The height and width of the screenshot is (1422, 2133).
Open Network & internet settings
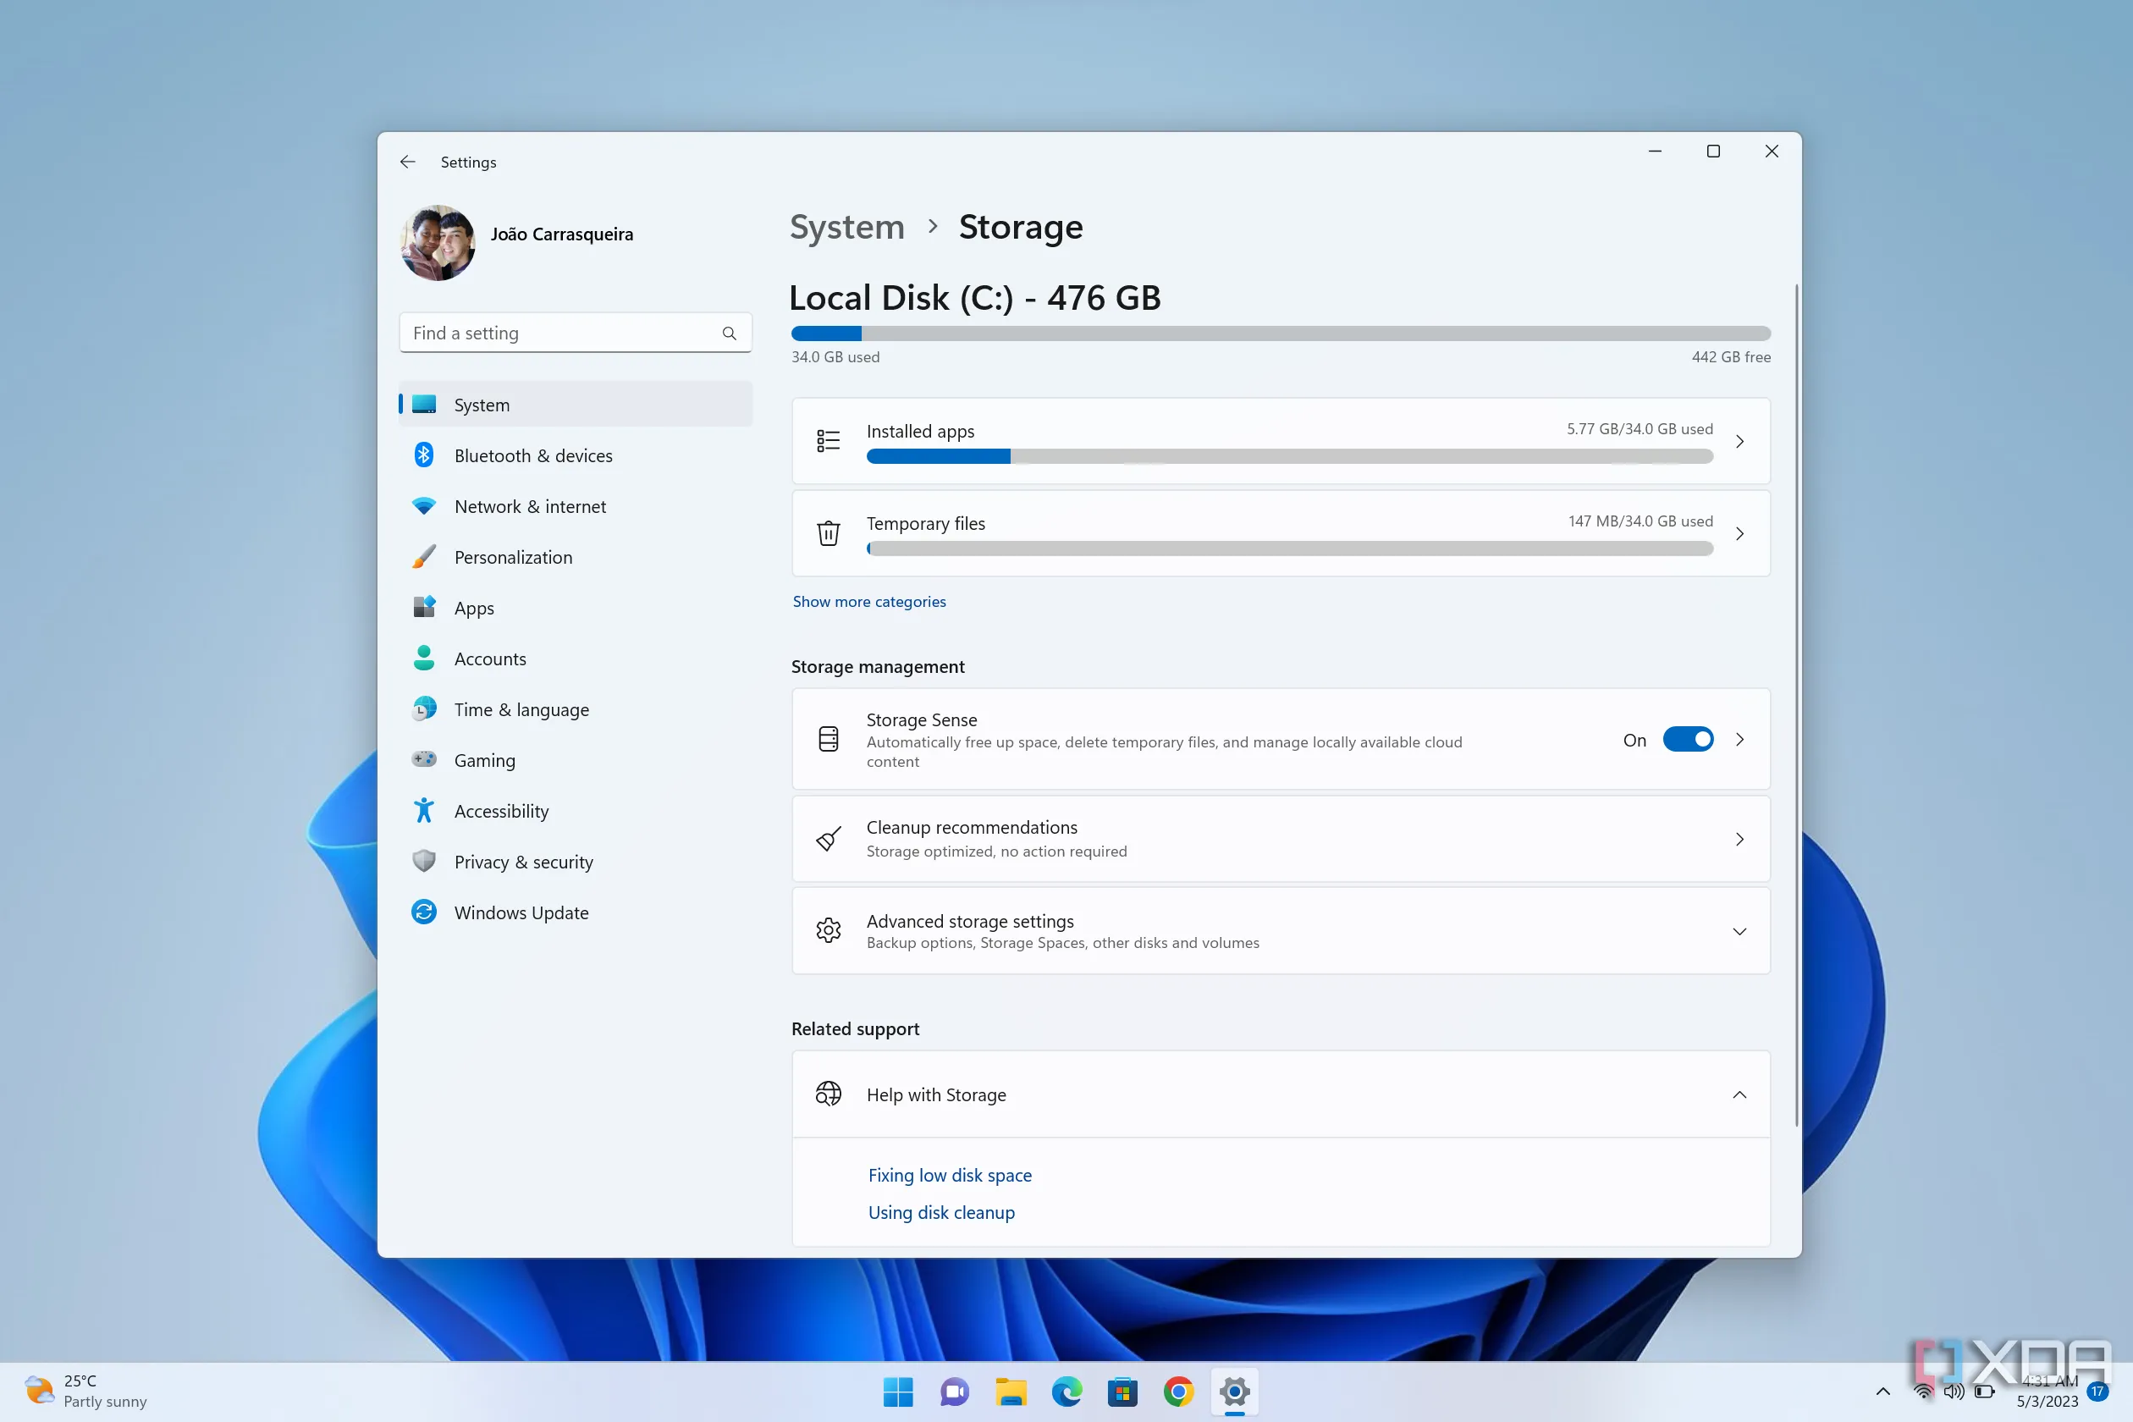pyautogui.click(x=531, y=506)
